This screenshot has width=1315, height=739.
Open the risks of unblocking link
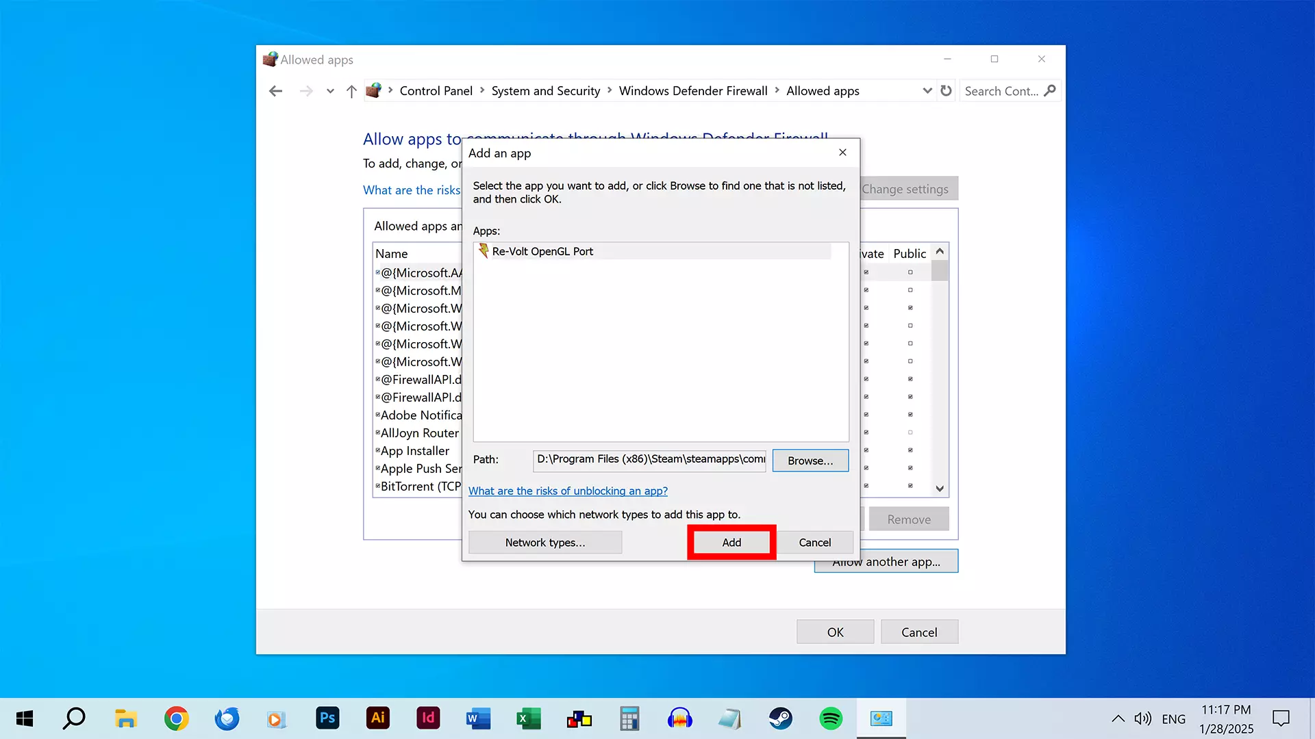[x=567, y=491]
